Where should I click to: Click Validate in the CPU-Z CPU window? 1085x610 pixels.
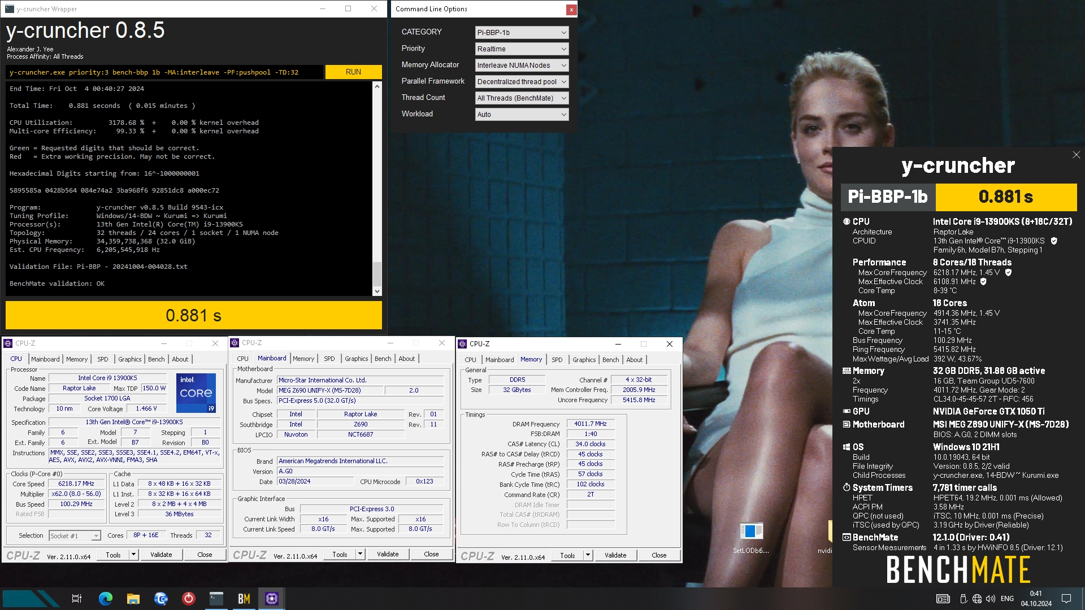161,555
